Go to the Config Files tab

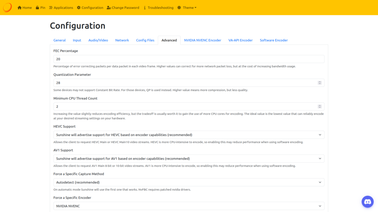pos(145,40)
